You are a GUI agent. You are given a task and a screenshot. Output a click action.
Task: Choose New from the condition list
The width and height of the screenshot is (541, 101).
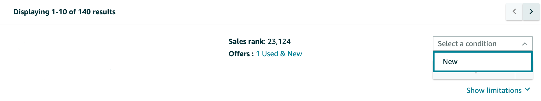483,62
